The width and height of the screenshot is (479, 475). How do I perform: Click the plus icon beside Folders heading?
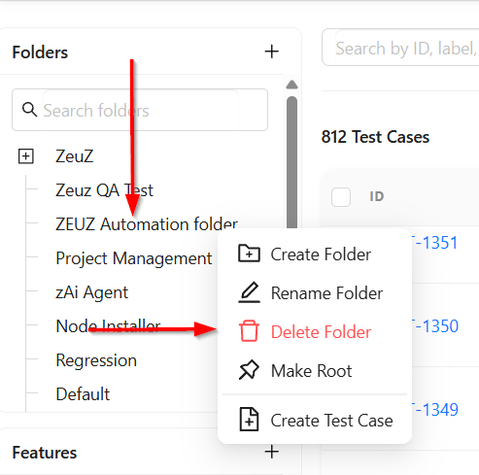tap(272, 51)
